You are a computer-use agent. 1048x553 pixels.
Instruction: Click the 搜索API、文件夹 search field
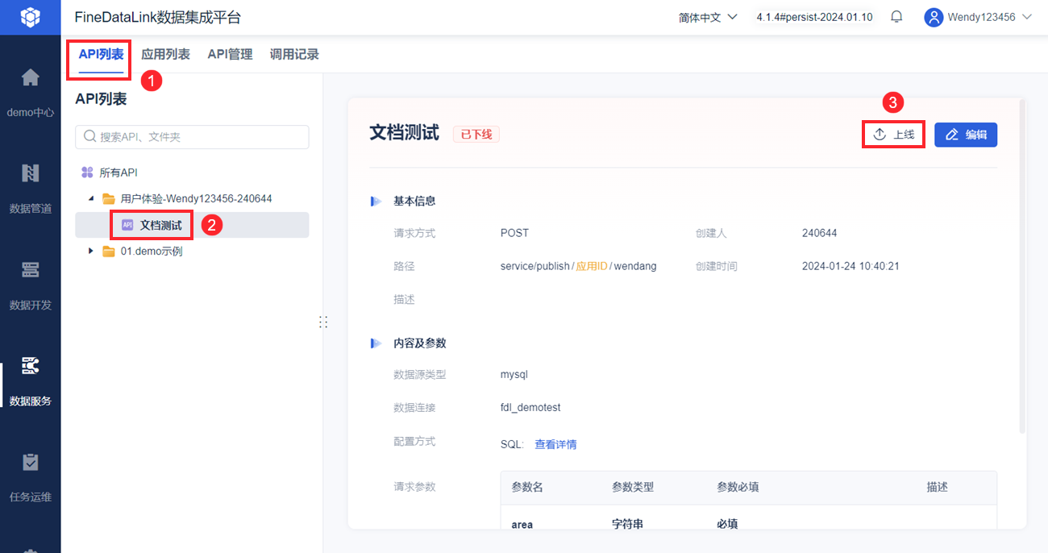pyautogui.click(x=192, y=137)
